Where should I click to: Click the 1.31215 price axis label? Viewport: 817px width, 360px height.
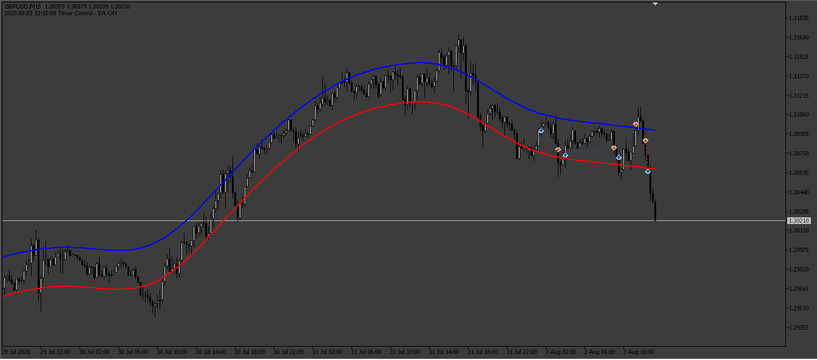tap(799, 96)
